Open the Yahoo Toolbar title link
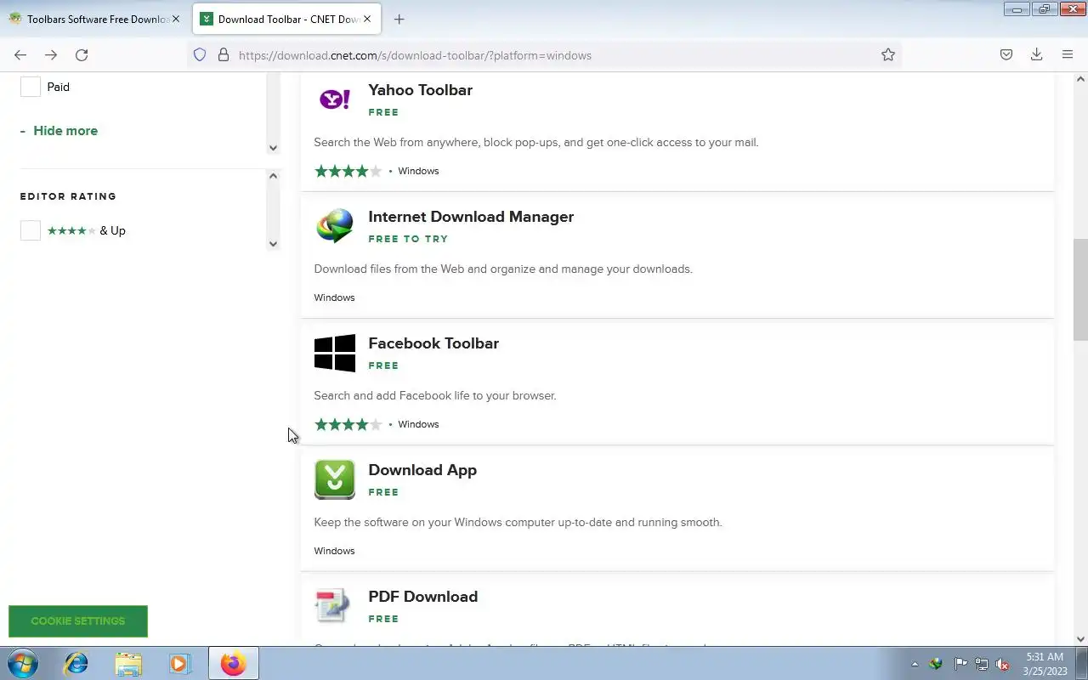 click(420, 90)
